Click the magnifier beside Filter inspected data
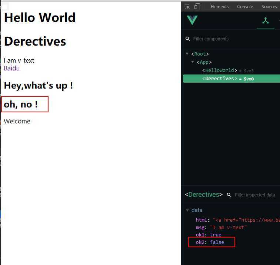This screenshot has width=280, height=265. point(229,195)
